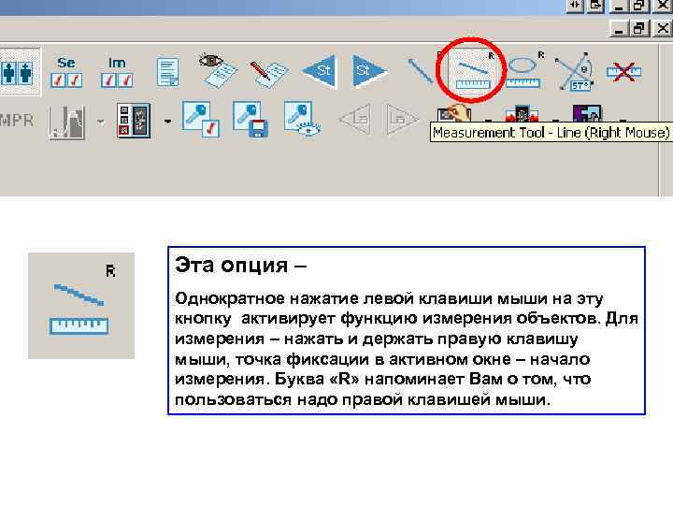The width and height of the screenshot is (673, 505).
Task: Go to previous study with left St arrow
Action: 320,71
